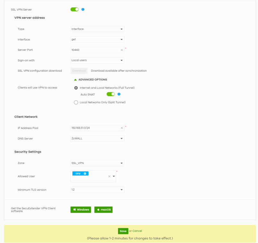Open the DNS Server dropdown
The height and width of the screenshot is (243, 258).
pos(97,139)
